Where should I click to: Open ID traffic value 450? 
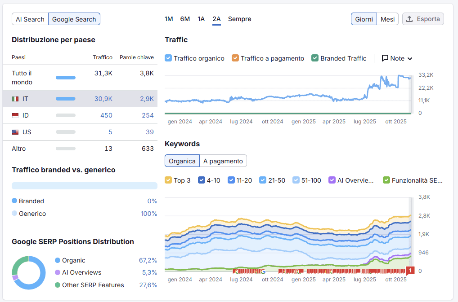pyautogui.click(x=106, y=116)
